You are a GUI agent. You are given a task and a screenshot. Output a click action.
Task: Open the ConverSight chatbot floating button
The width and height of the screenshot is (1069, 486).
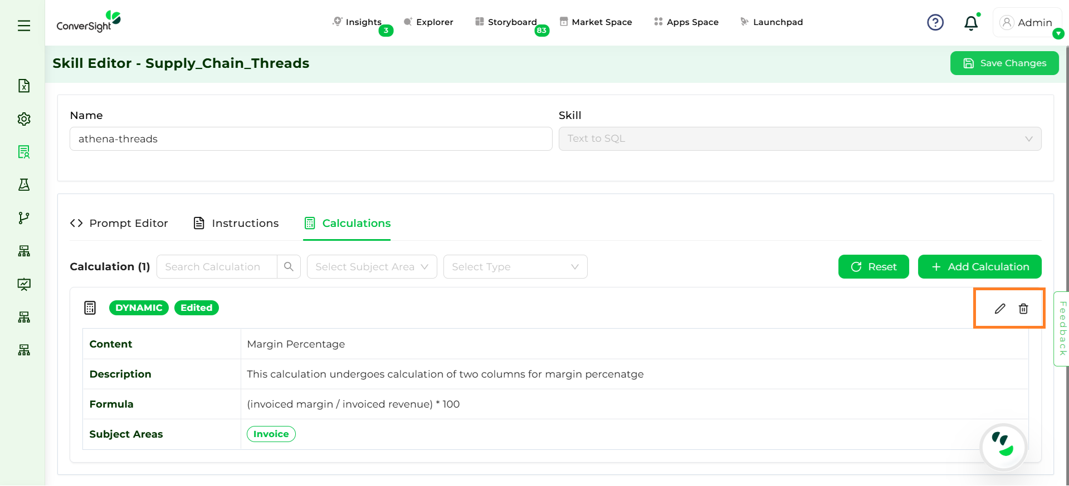1003,447
